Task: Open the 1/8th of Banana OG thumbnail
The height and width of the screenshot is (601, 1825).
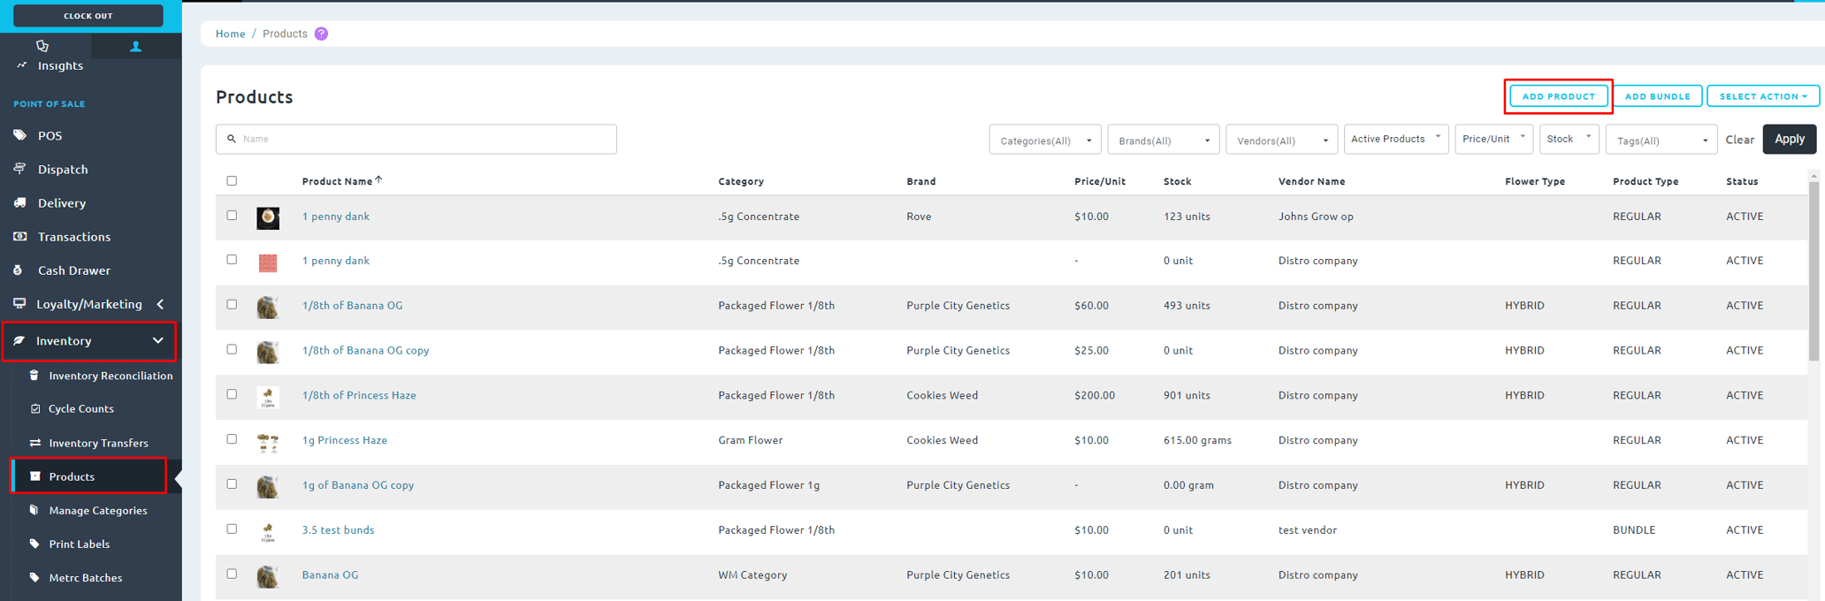Action: [x=268, y=307]
